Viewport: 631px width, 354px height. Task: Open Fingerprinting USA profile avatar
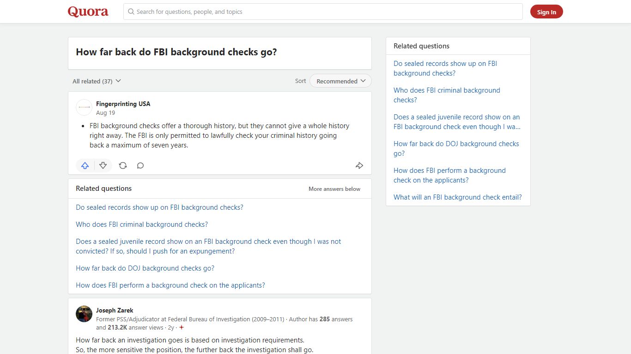point(84,107)
